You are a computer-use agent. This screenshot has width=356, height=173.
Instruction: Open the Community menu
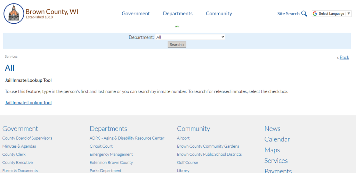point(219,14)
